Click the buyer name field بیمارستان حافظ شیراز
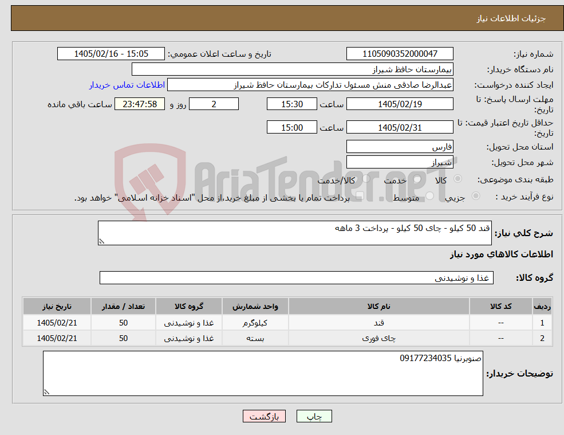This screenshot has width=564, height=435. [293, 69]
